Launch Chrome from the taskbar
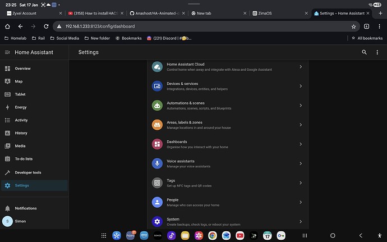 pos(212,236)
